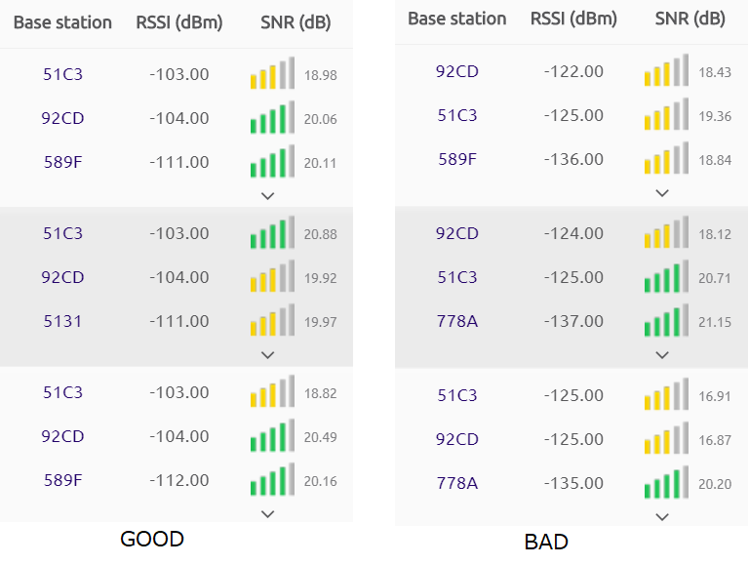Image resolution: width=749 pixels, height=565 pixels.
Task: Click the signal bars icon beside SNR 18.98
Action: click(x=271, y=75)
